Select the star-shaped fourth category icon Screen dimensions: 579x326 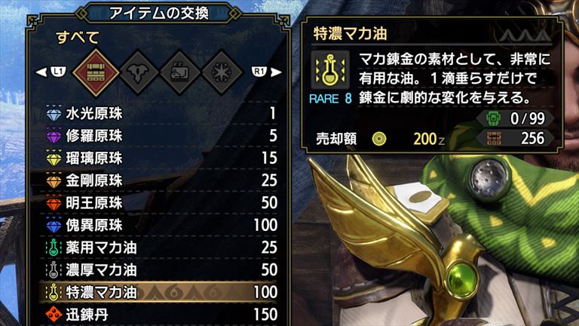pyautogui.click(x=222, y=72)
